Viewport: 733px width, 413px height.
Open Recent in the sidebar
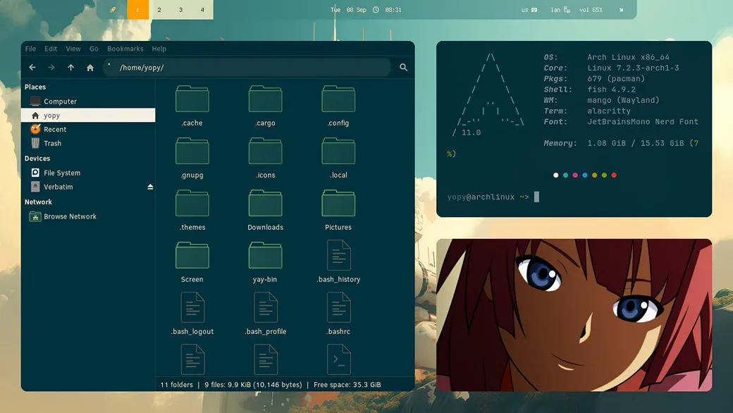click(x=88, y=130)
